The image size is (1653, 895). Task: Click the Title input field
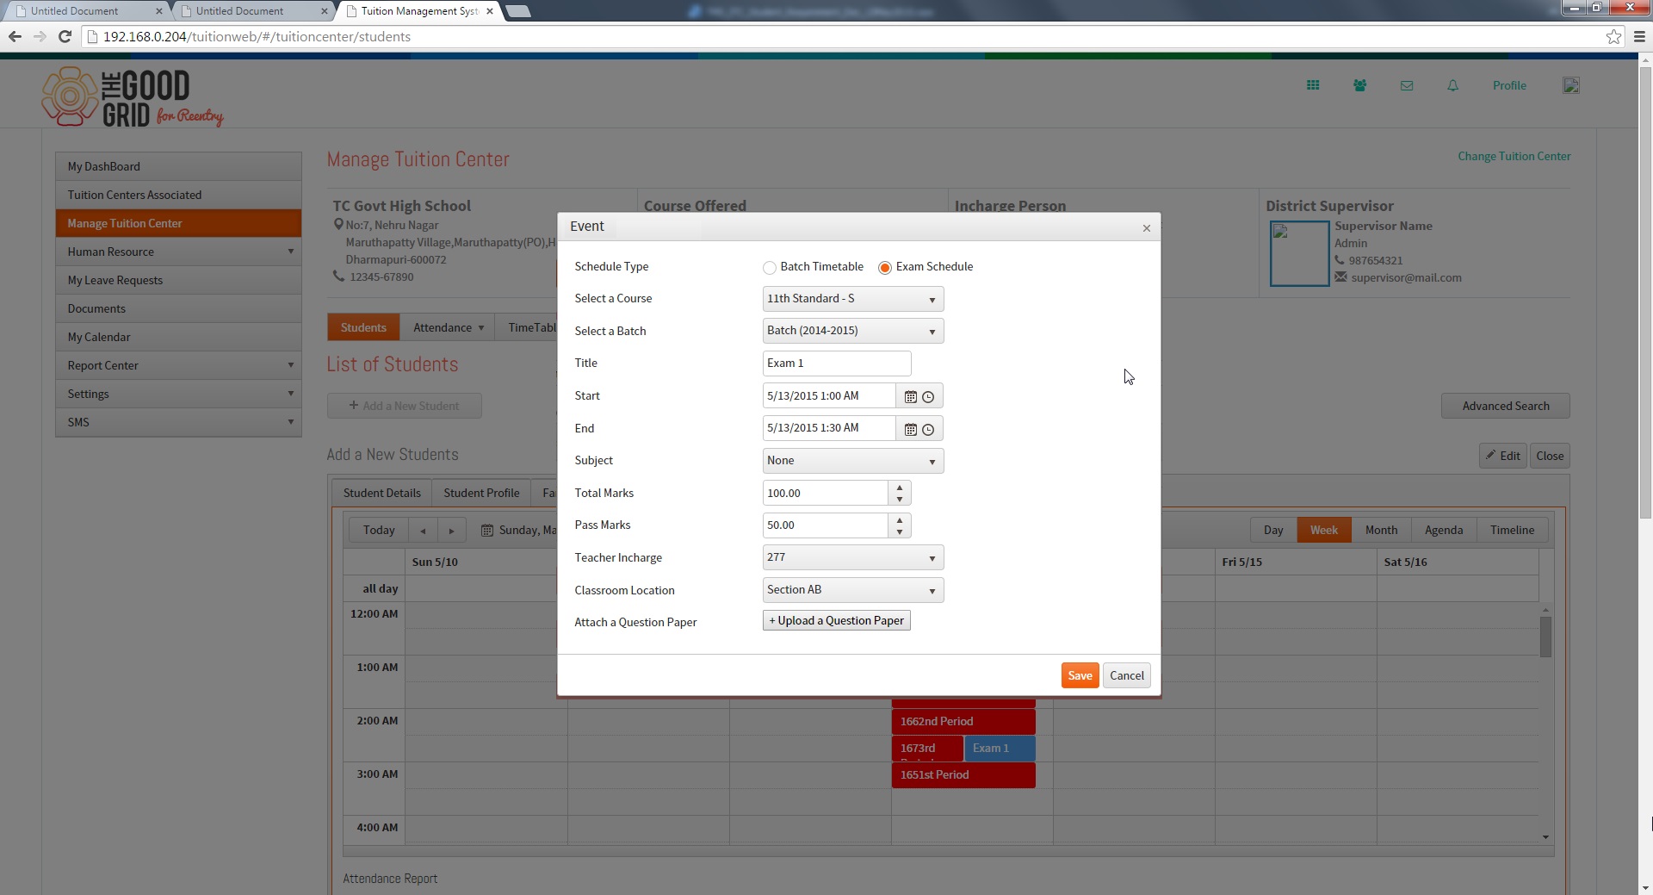click(x=836, y=363)
